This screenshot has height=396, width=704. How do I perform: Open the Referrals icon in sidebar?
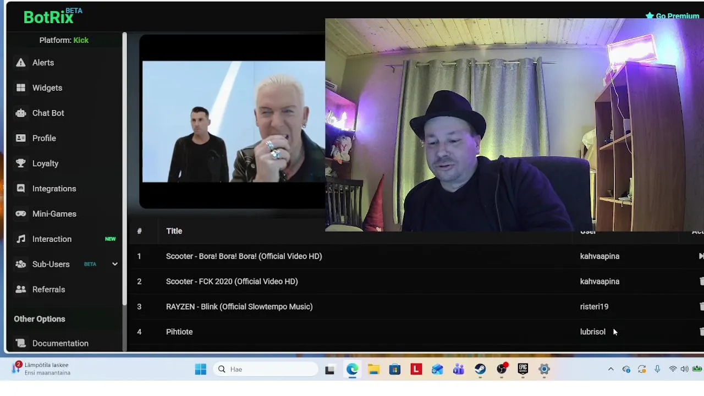21,289
